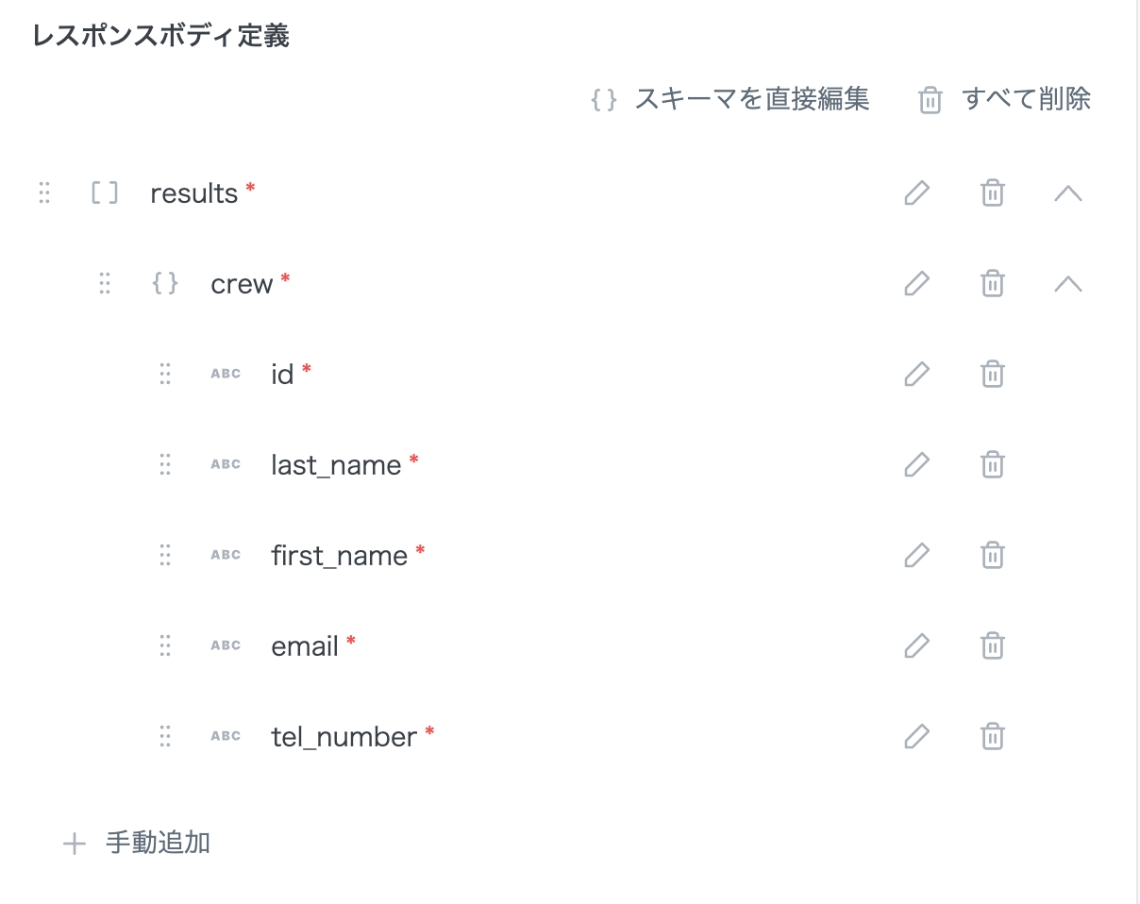
Task: Collapse the results array row
Action: point(1067,193)
